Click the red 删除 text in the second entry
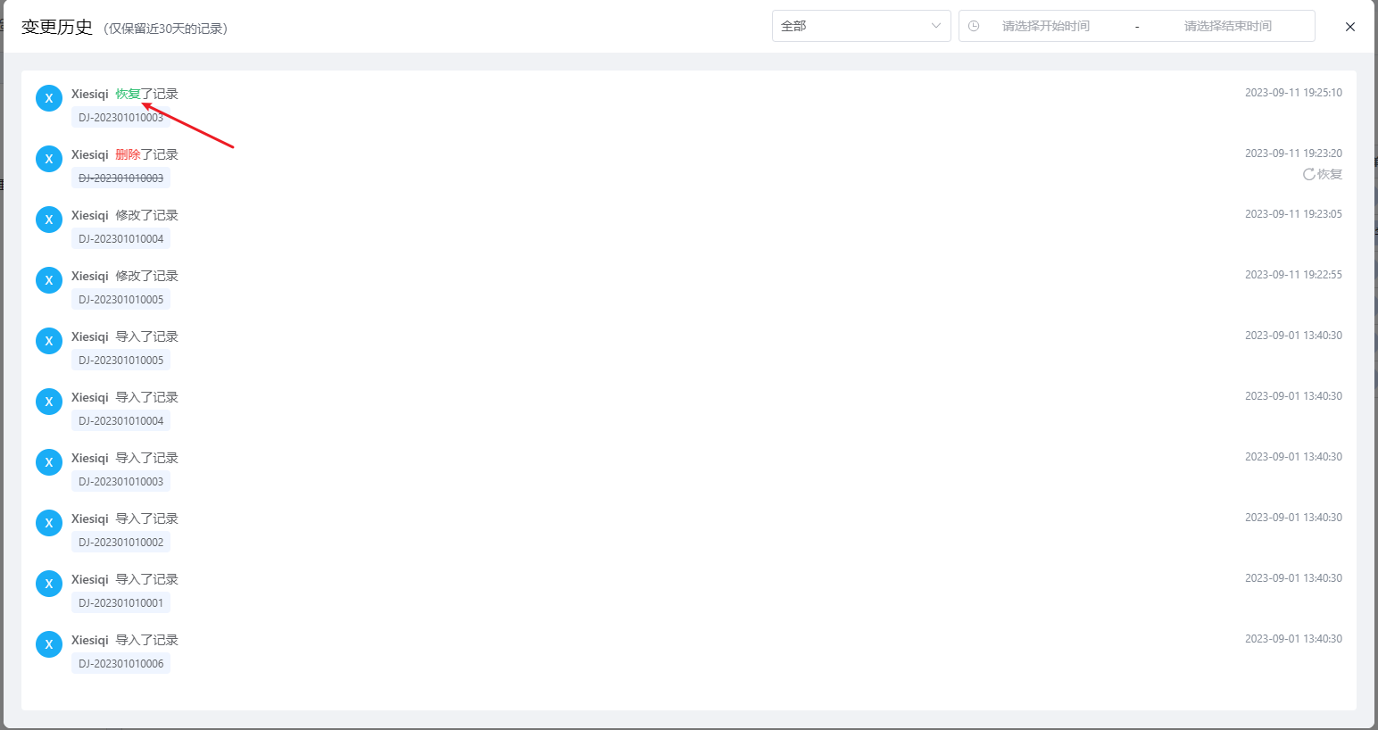1378x730 pixels. 128,154
